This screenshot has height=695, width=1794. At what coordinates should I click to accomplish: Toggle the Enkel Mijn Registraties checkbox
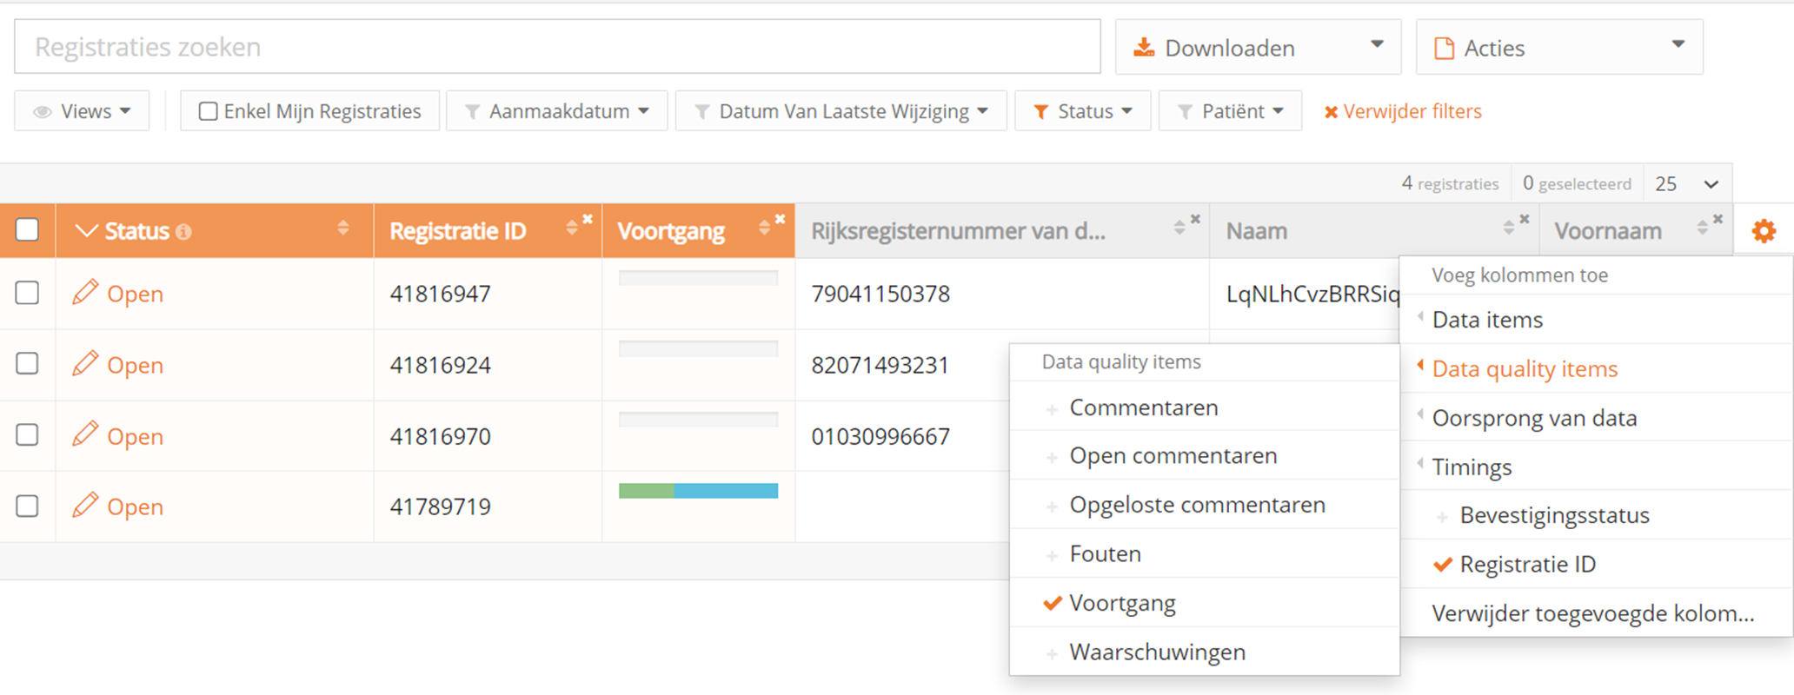pos(208,111)
